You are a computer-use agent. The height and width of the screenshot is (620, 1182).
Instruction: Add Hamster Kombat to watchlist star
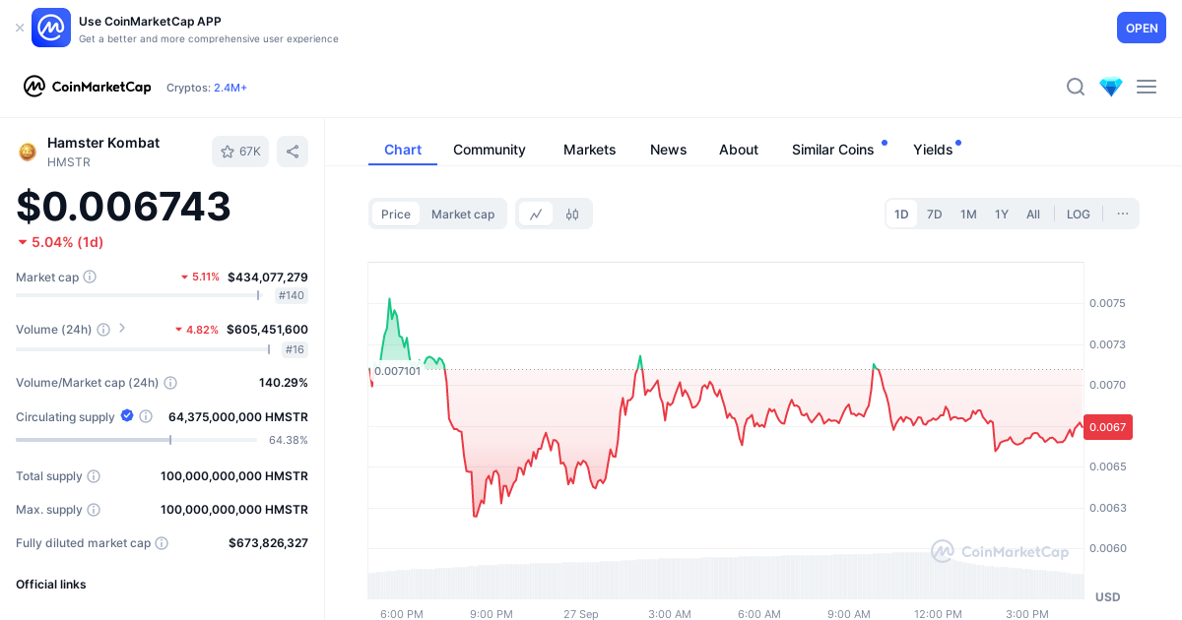click(240, 152)
